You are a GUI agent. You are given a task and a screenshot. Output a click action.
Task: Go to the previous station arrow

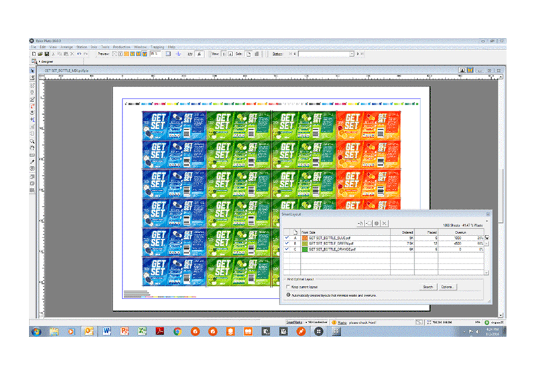point(295,54)
